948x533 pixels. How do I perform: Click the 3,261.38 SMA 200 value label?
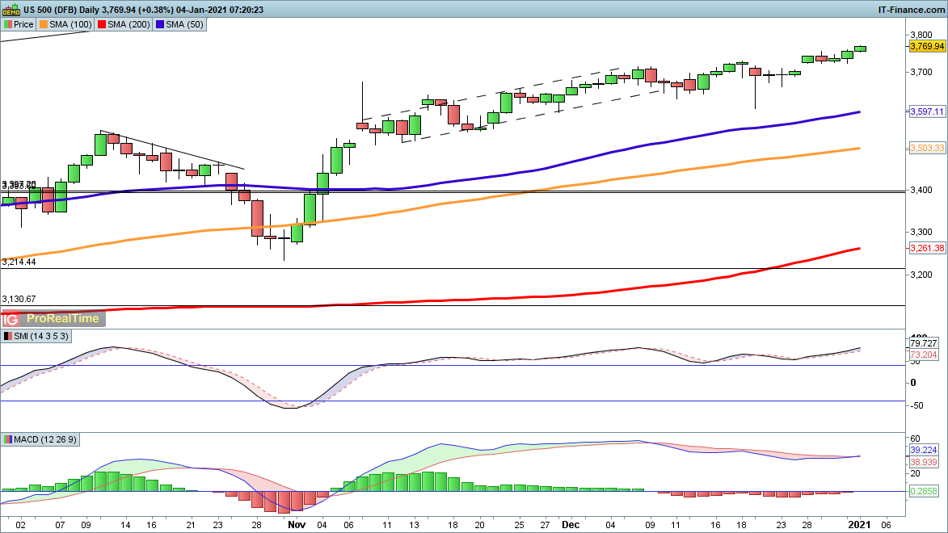(927, 248)
